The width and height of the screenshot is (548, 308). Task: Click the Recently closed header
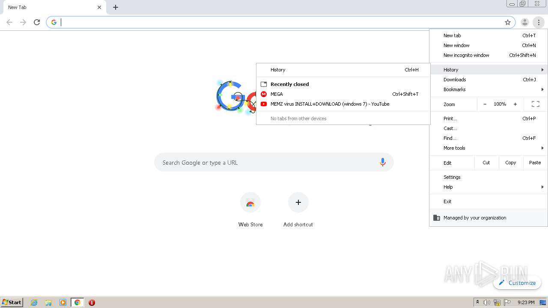coord(289,84)
